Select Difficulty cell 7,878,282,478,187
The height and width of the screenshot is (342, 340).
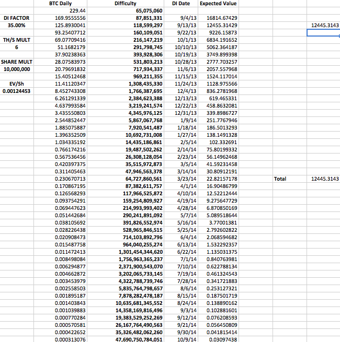(126, 296)
